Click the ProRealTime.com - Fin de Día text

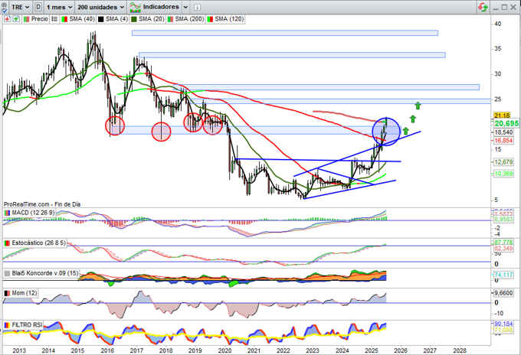[42, 204]
